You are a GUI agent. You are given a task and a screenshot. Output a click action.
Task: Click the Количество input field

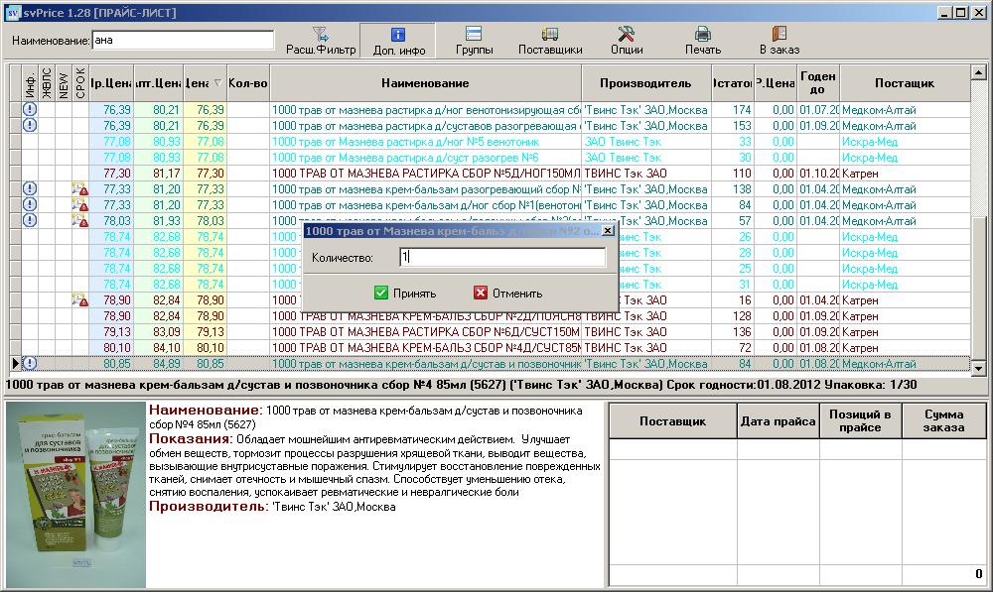[x=501, y=258]
